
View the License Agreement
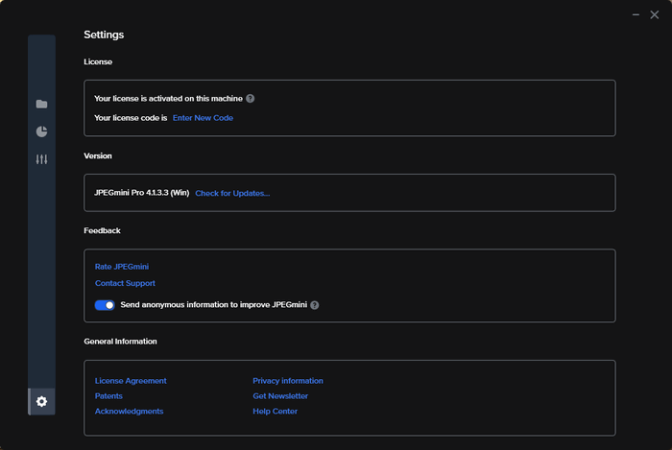pos(131,381)
